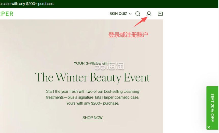219x133 pixels.
Task: Click the red arrow pointing to account icon
Action: pos(140,22)
